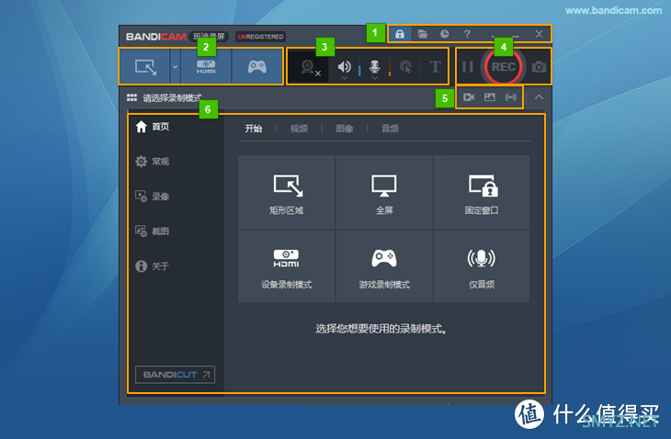The width and height of the screenshot is (671, 439).
Task: Toggle speaker sound recording
Action: pos(344,66)
